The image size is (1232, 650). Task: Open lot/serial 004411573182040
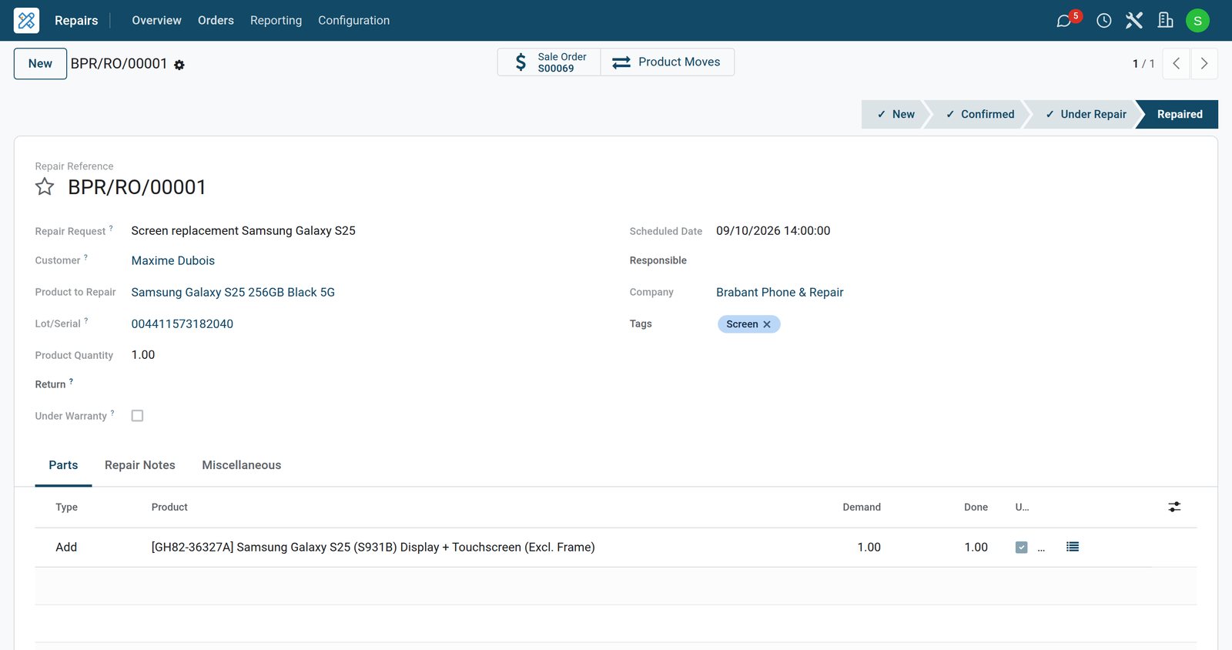coord(182,324)
